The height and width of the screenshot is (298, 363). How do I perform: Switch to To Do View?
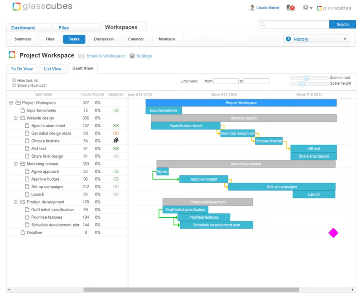(x=22, y=69)
